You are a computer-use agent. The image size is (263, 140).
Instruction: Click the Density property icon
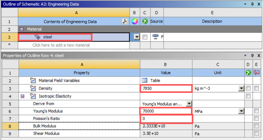[33, 88]
